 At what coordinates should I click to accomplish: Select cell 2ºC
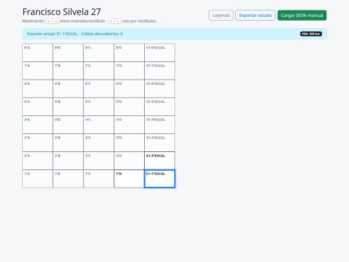tap(99, 161)
